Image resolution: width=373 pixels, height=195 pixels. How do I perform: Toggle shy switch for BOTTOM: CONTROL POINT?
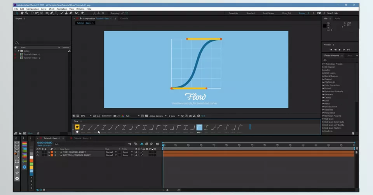coord(136,155)
